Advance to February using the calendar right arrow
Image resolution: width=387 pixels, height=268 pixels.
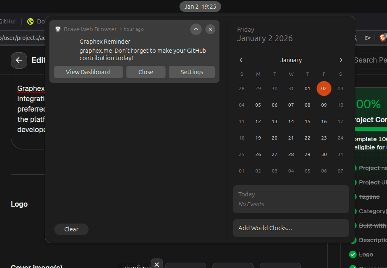(341, 60)
